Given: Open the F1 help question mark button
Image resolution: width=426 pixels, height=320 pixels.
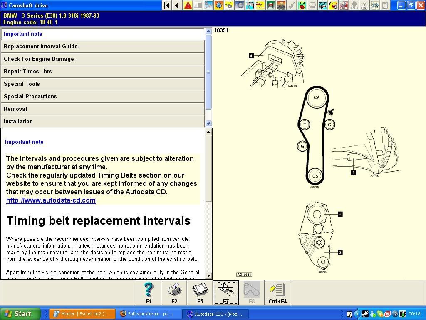Looking at the screenshot, I should pyautogui.click(x=149, y=293).
